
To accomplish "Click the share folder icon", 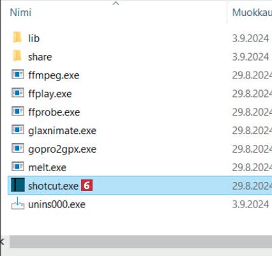I will click(17, 56).
